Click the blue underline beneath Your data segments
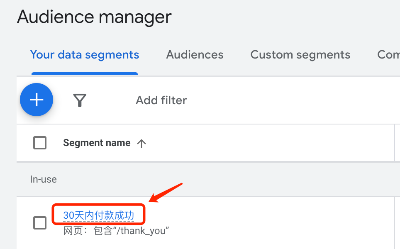 [x=85, y=73]
